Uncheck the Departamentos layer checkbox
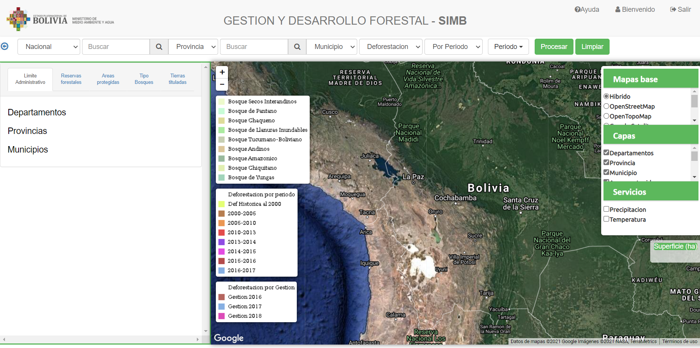Screen dimensions: 700x348 (x=607, y=153)
